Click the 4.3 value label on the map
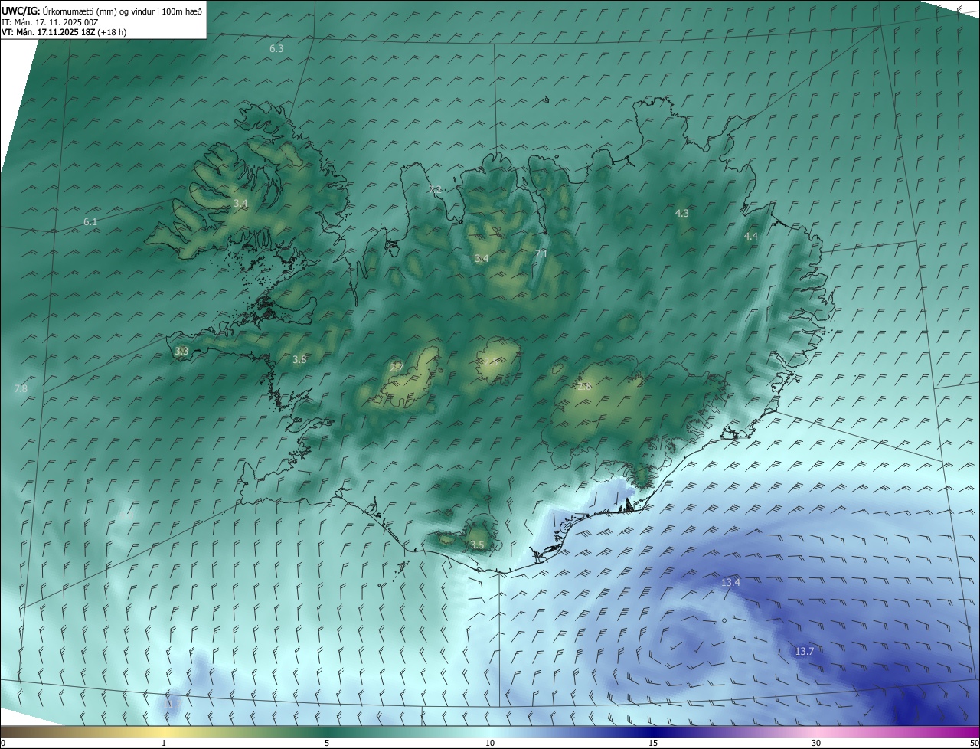Screen dimensions: 980x749 [x=682, y=213]
